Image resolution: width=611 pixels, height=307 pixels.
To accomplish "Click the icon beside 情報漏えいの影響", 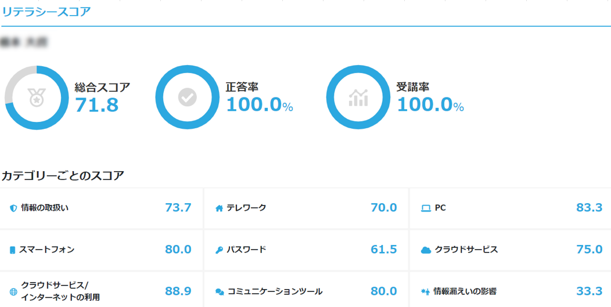I will pos(425,291).
